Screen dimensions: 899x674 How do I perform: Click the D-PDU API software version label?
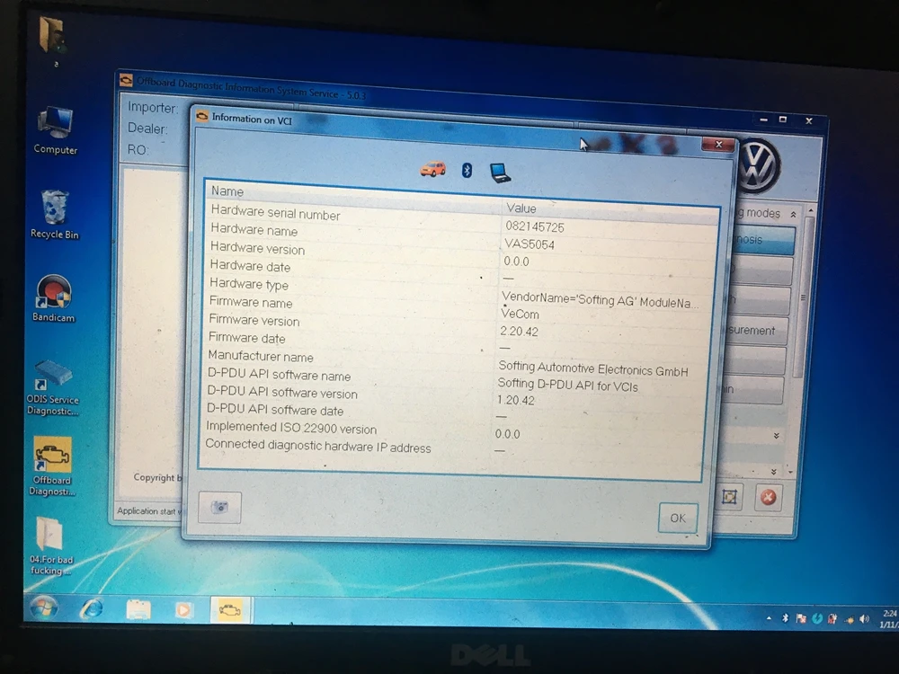click(x=281, y=393)
